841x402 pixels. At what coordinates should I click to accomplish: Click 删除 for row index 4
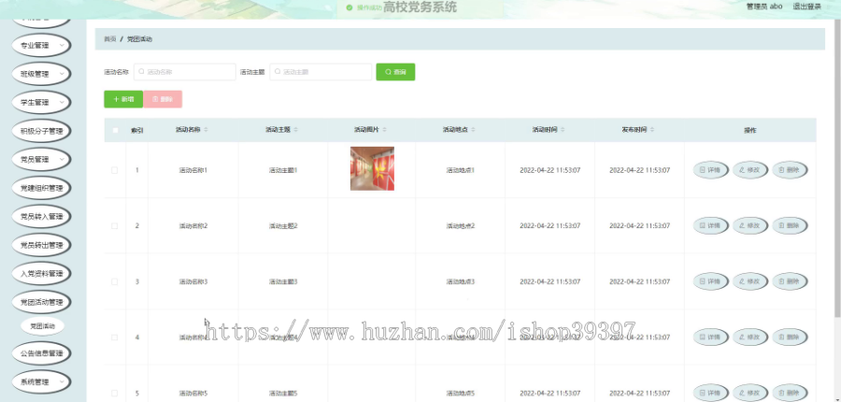790,337
